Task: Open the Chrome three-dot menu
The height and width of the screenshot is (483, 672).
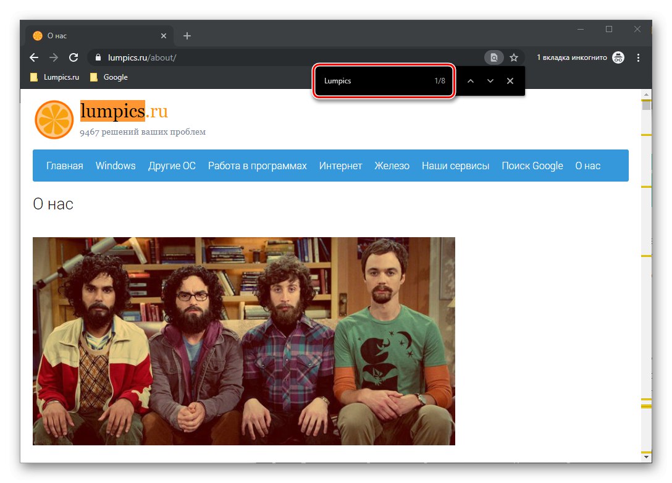Action: tap(638, 57)
